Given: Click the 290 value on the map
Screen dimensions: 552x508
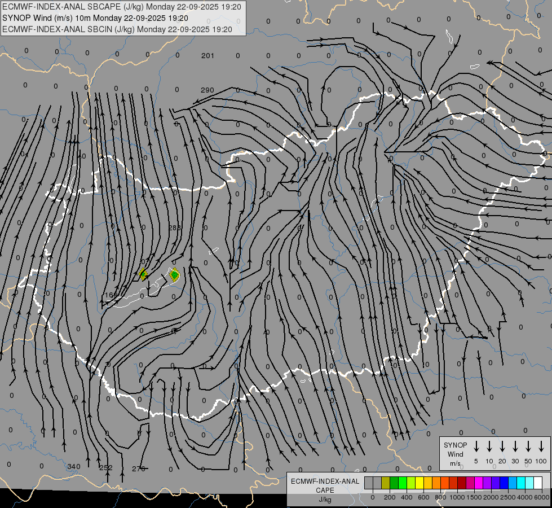Looking at the screenshot, I should [207, 90].
